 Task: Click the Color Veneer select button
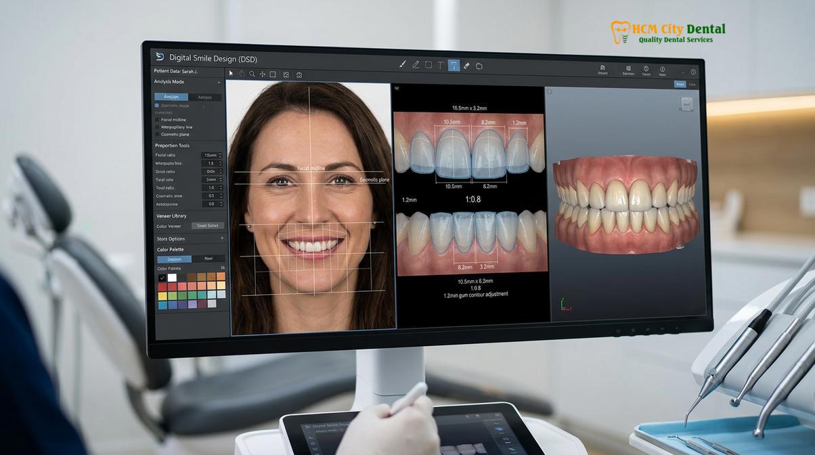(208, 225)
